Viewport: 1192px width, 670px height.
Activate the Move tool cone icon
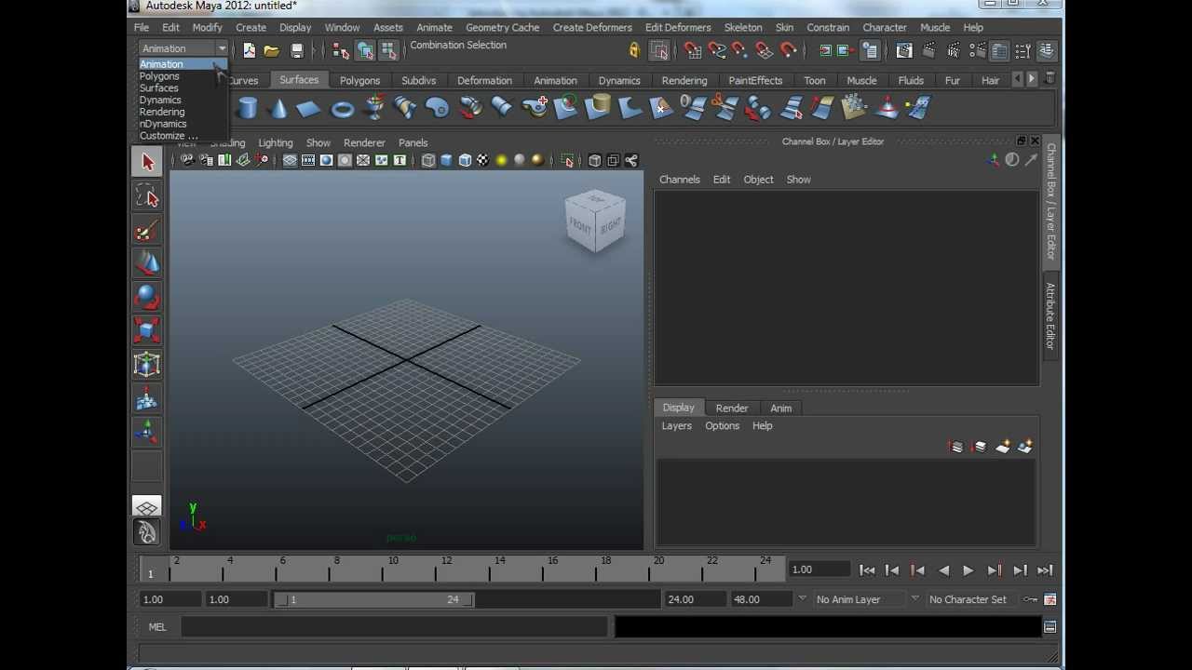click(x=147, y=263)
